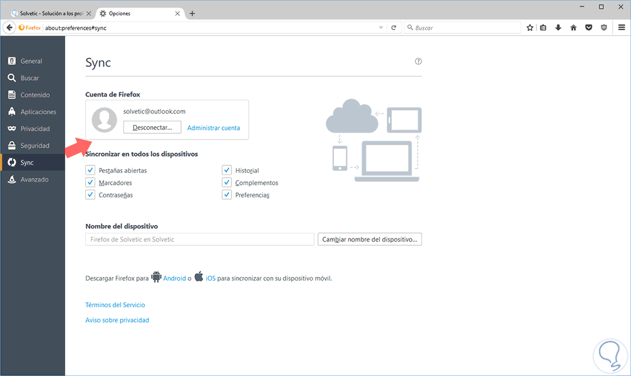Open Términos del Servicio link
The height and width of the screenshot is (376, 631).
click(x=115, y=305)
